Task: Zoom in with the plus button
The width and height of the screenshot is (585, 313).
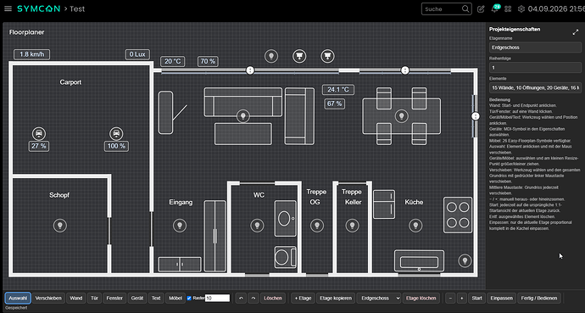Action: click(x=461, y=298)
